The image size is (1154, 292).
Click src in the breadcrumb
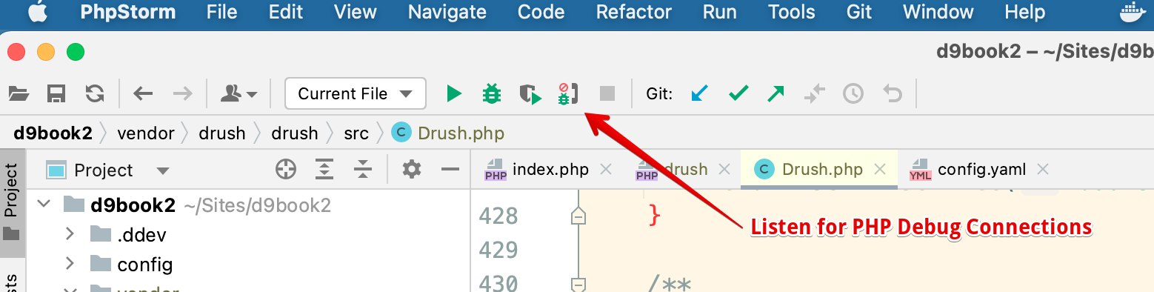coord(356,133)
